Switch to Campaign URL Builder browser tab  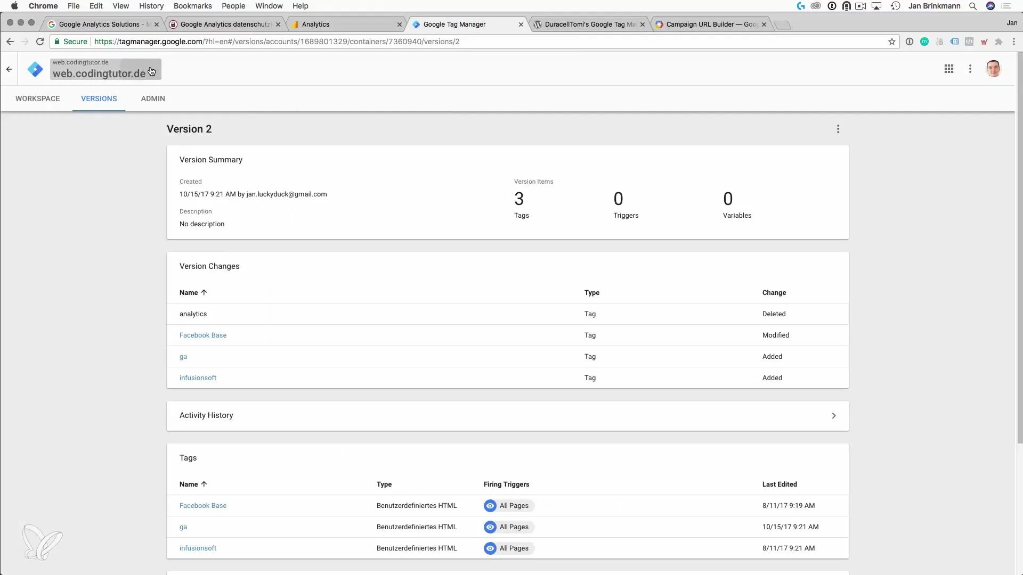(x=711, y=24)
